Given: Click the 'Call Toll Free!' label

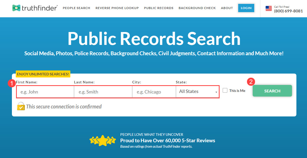Looking at the screenshot, I should pyautogui.click(x=282, y=7).
